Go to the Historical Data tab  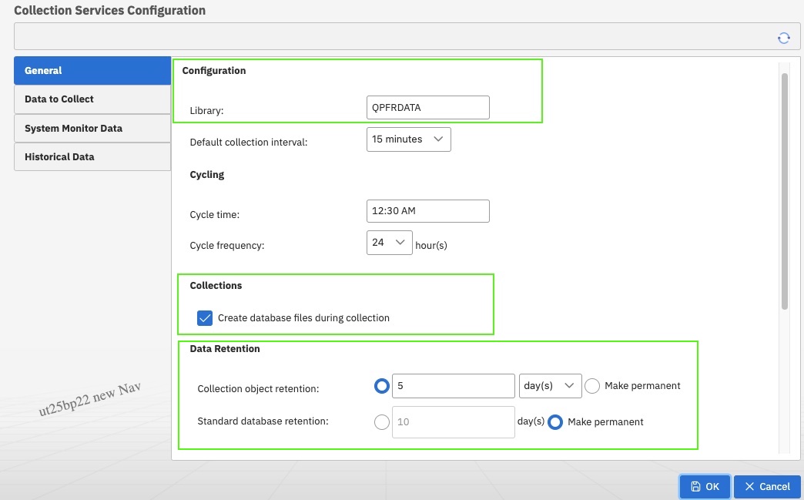pos(92,157)
